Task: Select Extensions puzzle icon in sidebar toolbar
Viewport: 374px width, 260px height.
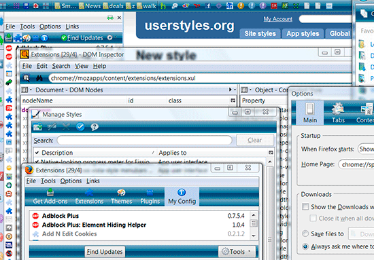Action: (18, 37)
